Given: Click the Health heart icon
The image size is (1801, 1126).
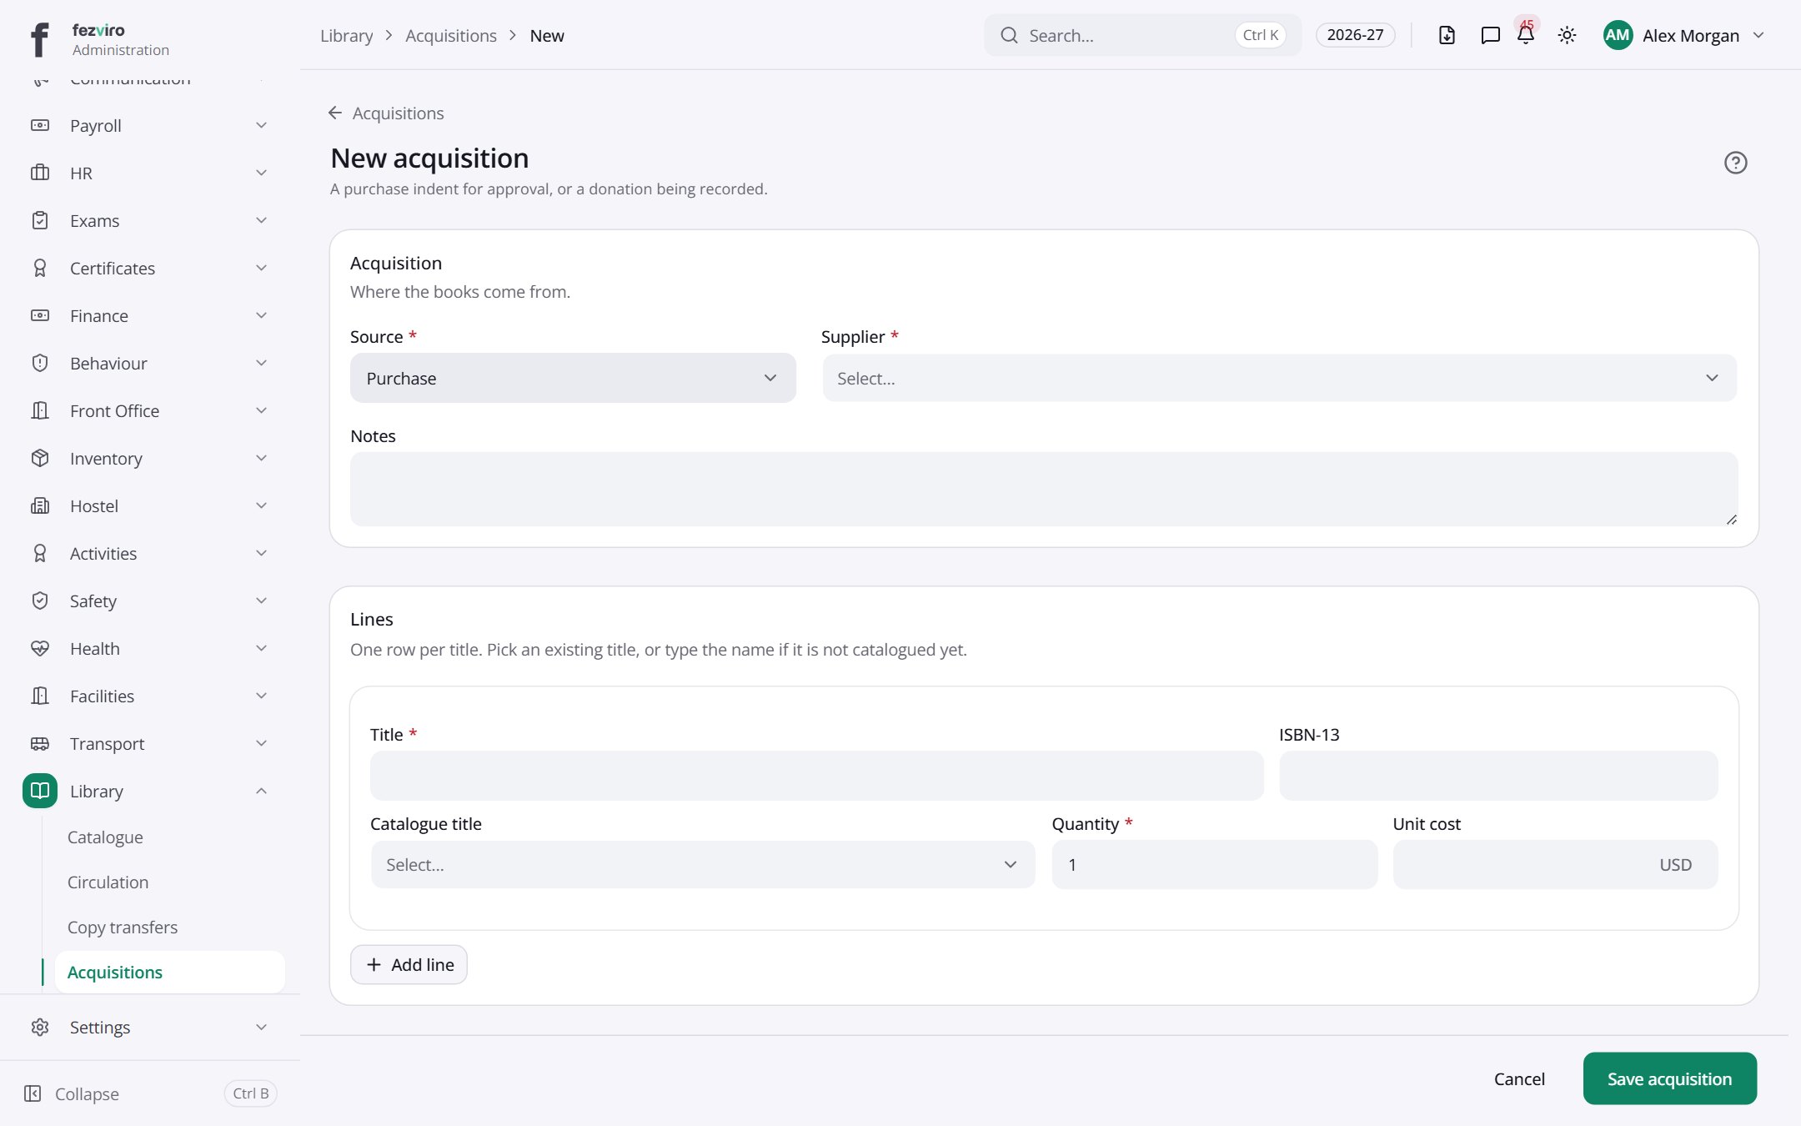Looking at the screenshot, I should coord(40,648).
